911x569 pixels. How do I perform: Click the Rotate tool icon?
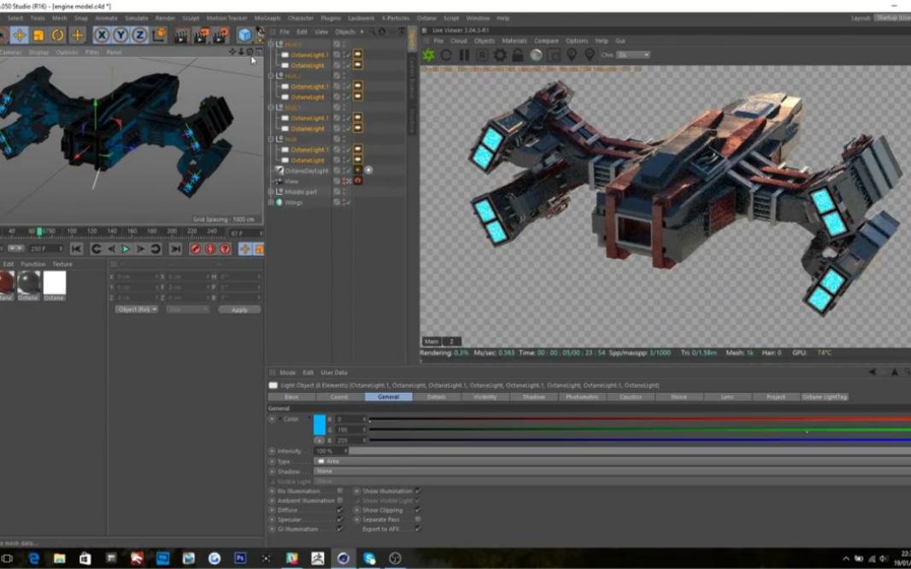pyautogui.click(x=57, y=35)
